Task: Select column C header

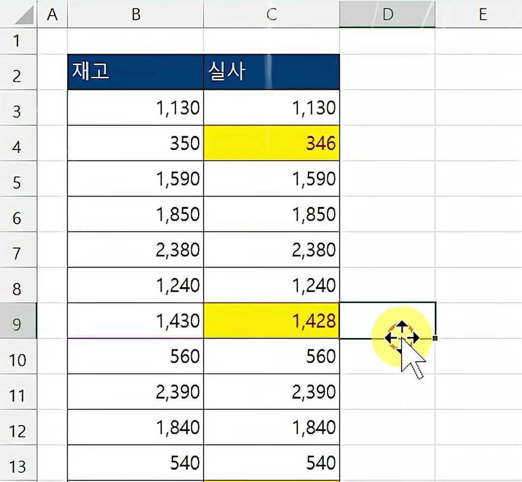Action: [x=271, y=14]
